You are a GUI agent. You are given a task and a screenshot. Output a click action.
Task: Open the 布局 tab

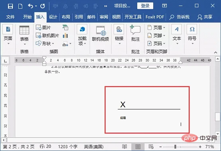click(x=66, y=17)
